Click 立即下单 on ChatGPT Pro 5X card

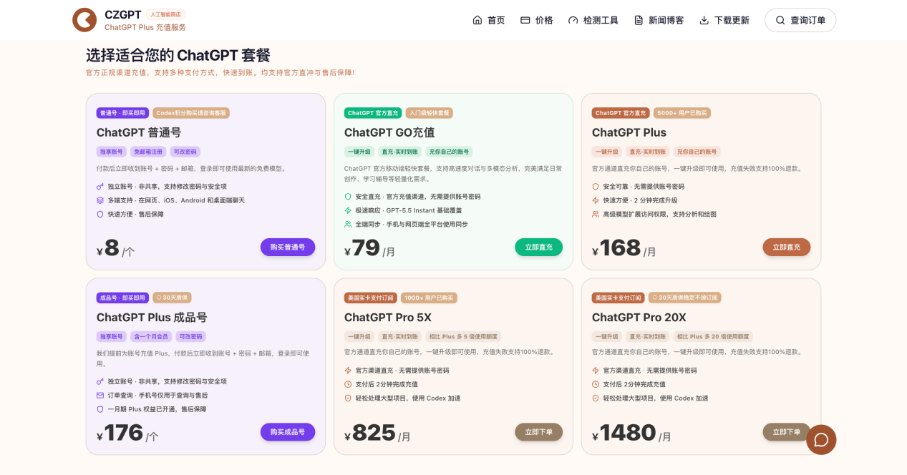pyautogui.click(x=538, y=432)
